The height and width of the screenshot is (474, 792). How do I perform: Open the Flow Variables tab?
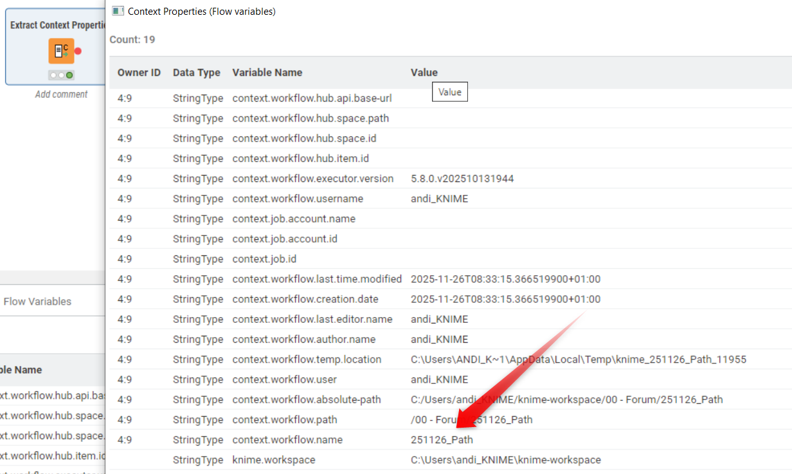[37, 301]
